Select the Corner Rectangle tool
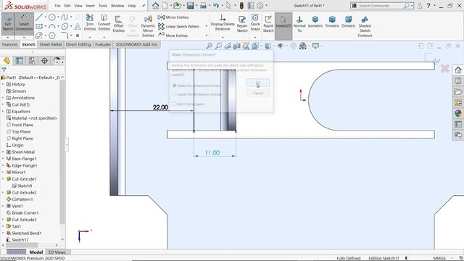 pyautogui.click(x=39, y=27)
